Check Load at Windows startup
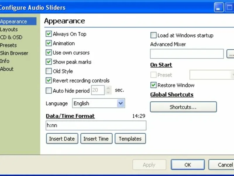 coord(153,35)
